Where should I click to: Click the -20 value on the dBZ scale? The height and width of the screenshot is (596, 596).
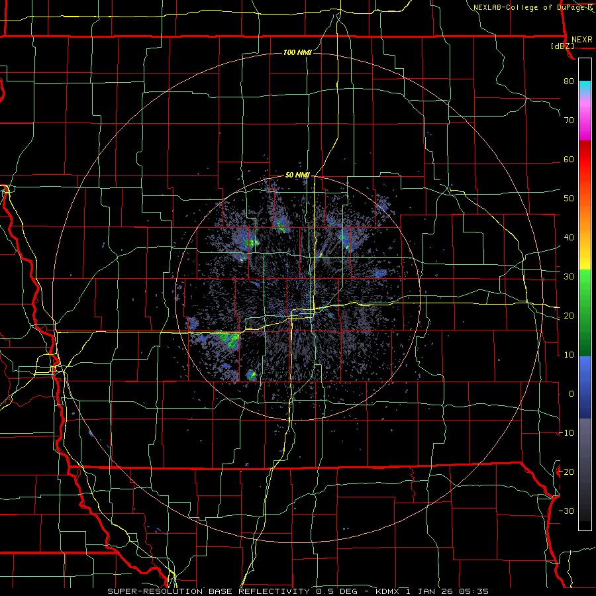[x=566, y=472]
